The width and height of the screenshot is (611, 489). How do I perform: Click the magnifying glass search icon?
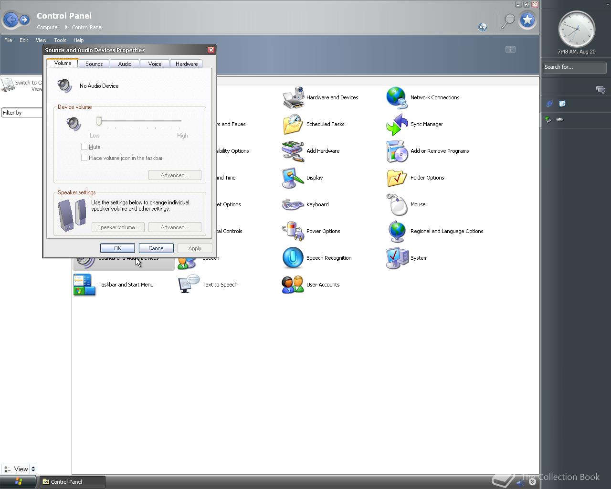coord(508,20)
